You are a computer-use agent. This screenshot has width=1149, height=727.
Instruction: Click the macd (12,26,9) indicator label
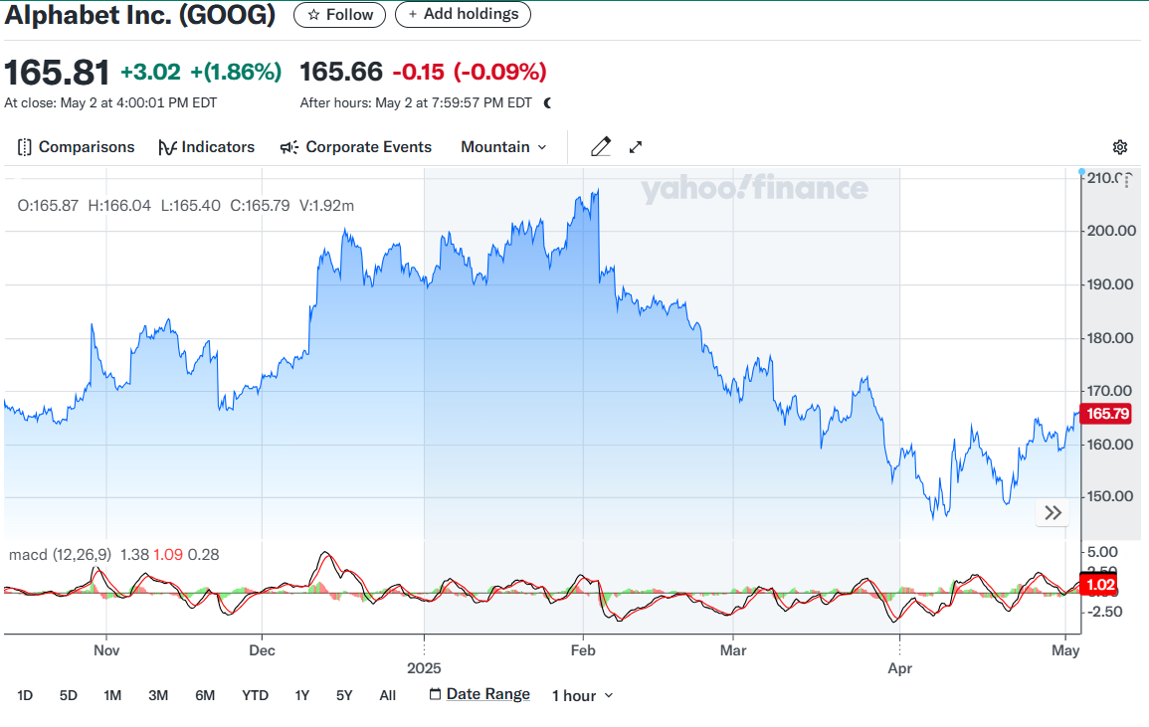(60, 555)
